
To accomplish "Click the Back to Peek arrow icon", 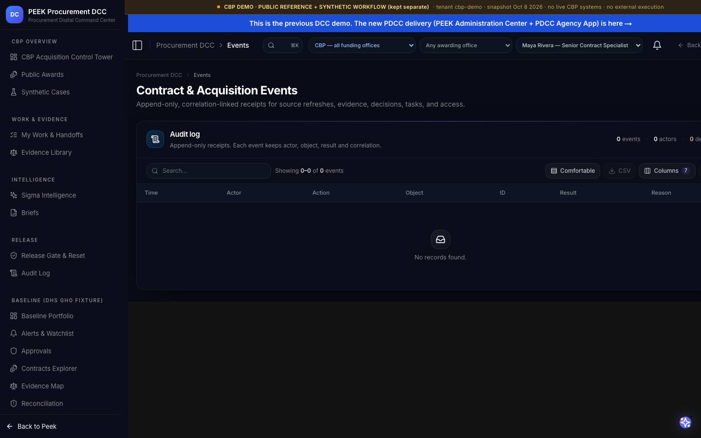I will [10, 426].
